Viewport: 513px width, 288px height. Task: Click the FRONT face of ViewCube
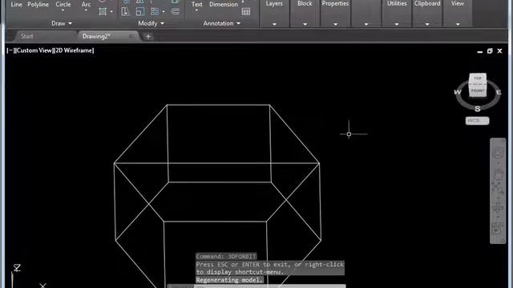[478, 90]
